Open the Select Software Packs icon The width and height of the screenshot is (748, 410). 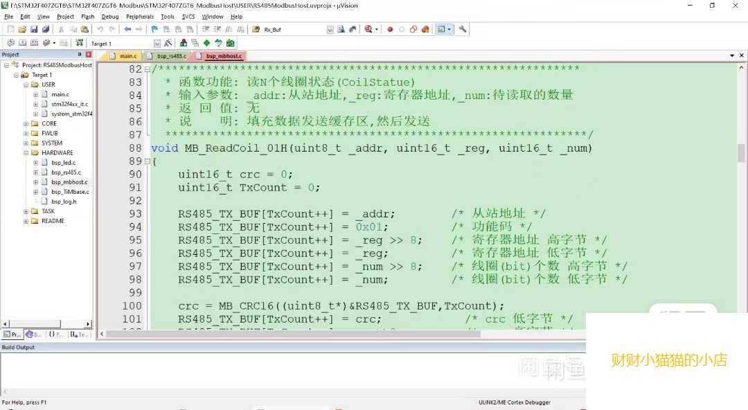[218, 43]
